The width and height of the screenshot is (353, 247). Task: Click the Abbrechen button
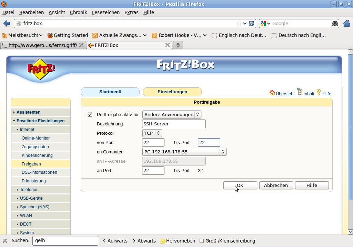(x=276, y=186)
